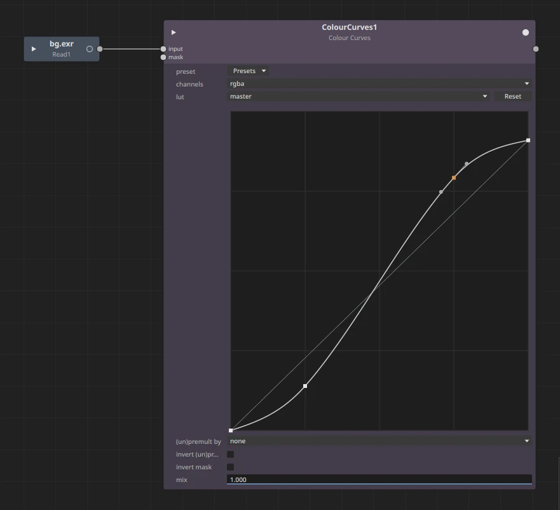
Task: Click the Colour Curves subtitle text
Action: point(350,38)
